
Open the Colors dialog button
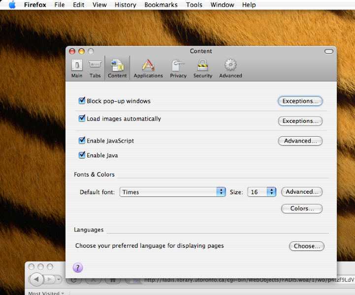pos(302,208)
